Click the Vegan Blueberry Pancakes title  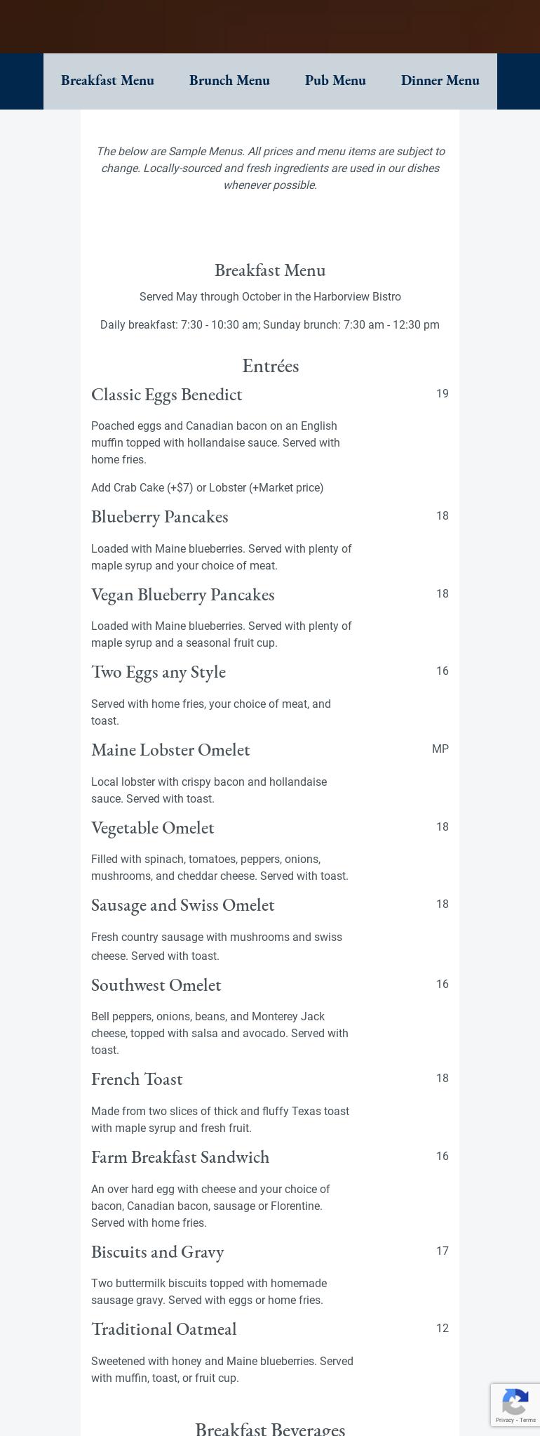pos(183,595)
